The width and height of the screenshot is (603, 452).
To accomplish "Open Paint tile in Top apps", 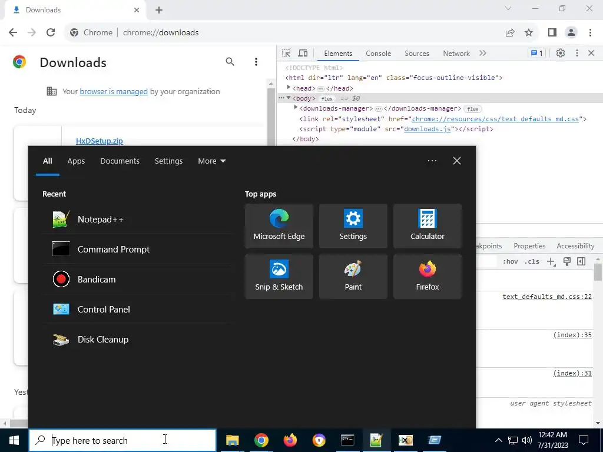I will click(x=353, y=277).
